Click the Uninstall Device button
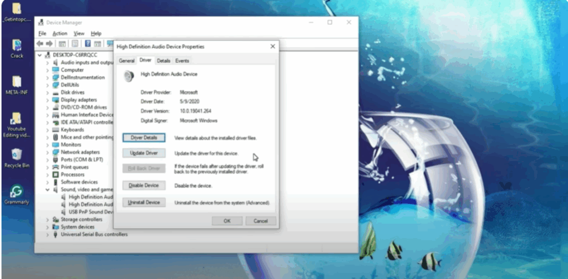 (x=144, y=203)
